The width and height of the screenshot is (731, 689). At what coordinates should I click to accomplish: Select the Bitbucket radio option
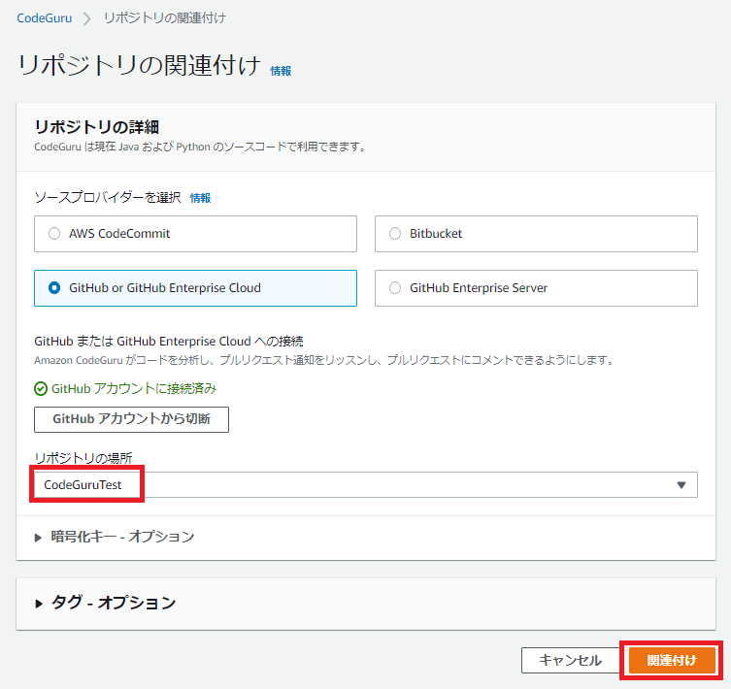click(x=536, y=234)
